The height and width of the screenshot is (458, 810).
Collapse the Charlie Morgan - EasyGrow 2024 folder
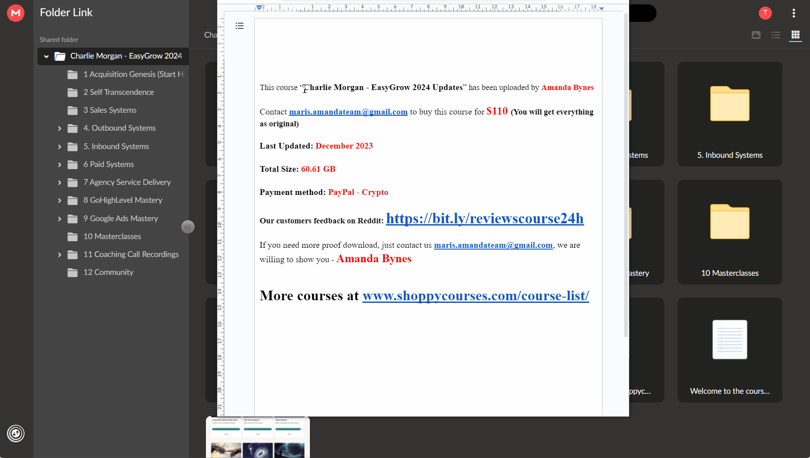coord(46,56)
